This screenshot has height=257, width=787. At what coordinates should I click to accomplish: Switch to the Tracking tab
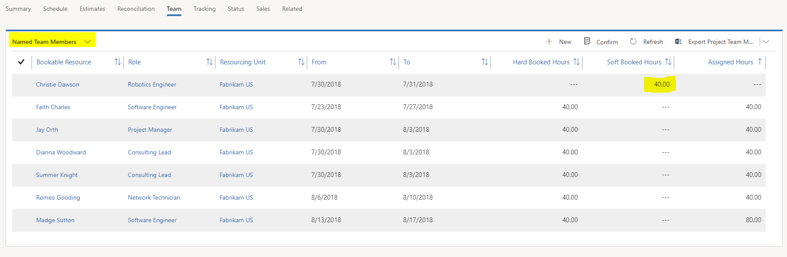pyautogui.click(x=204, y=9)
